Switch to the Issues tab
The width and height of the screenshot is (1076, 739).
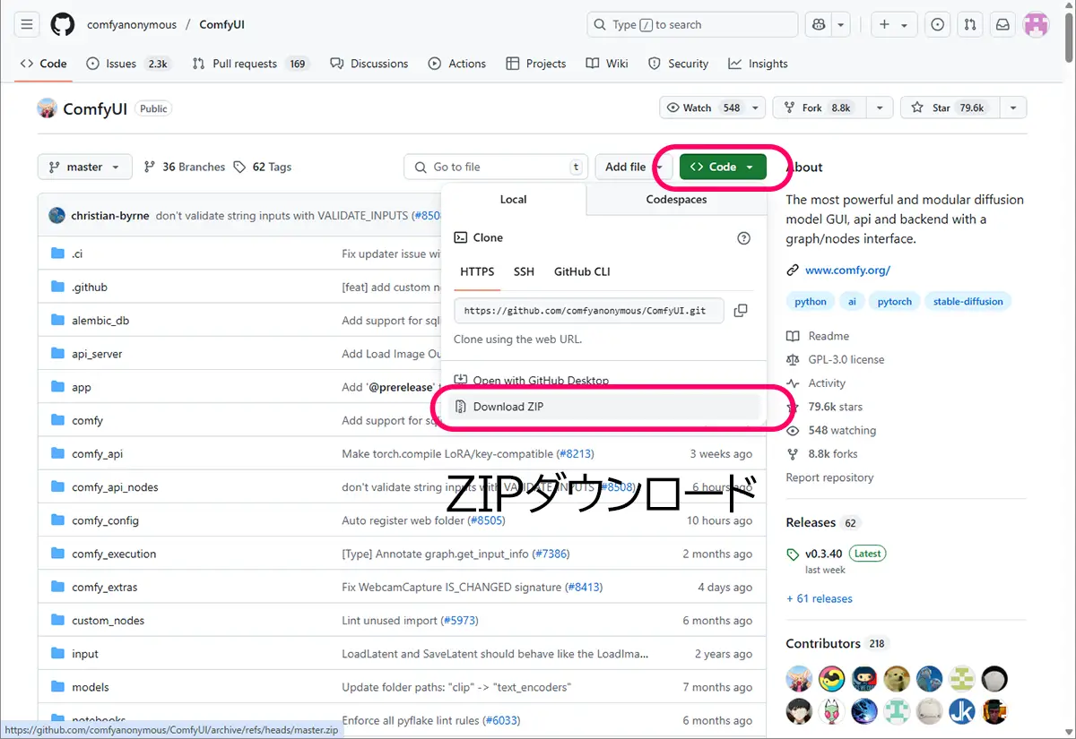(127, 64)
